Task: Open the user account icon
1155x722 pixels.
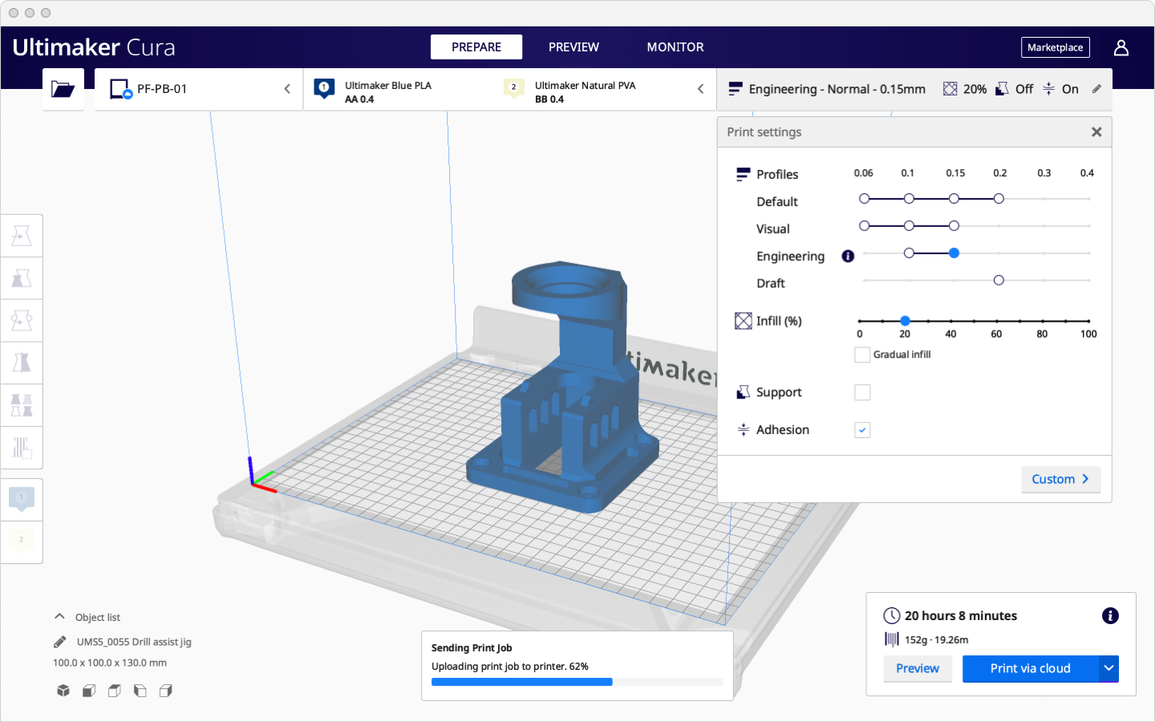Action: (1121, 47)
